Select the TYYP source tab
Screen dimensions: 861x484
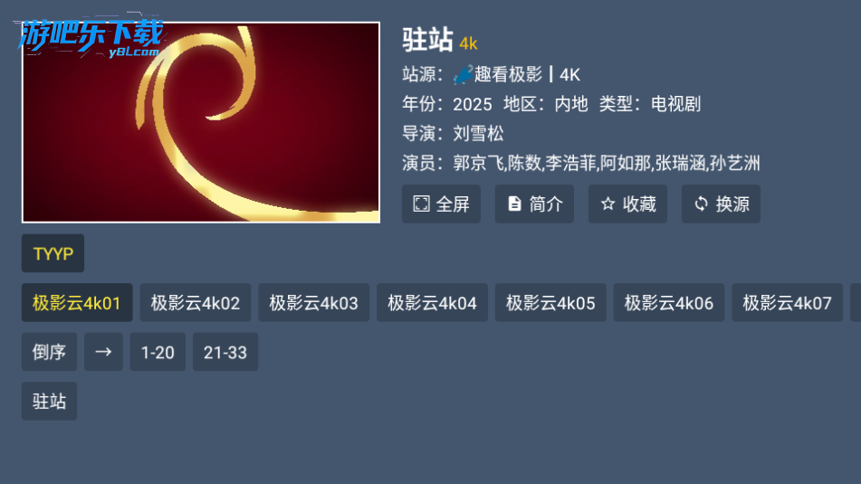(x=53, y=253)
